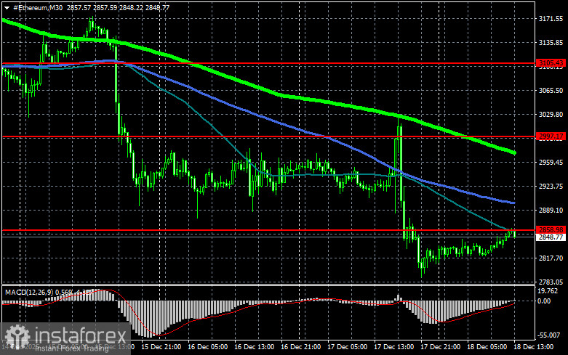Click the 19.762 MACD scale value
This screenshot has height=355, width=568.
coord(548,291)
